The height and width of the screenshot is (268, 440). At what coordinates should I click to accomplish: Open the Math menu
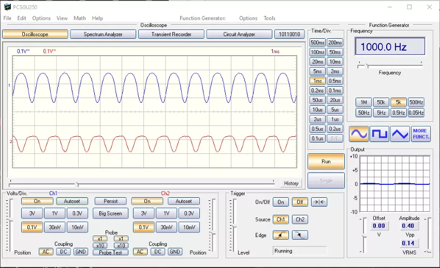tap(80, 18)
